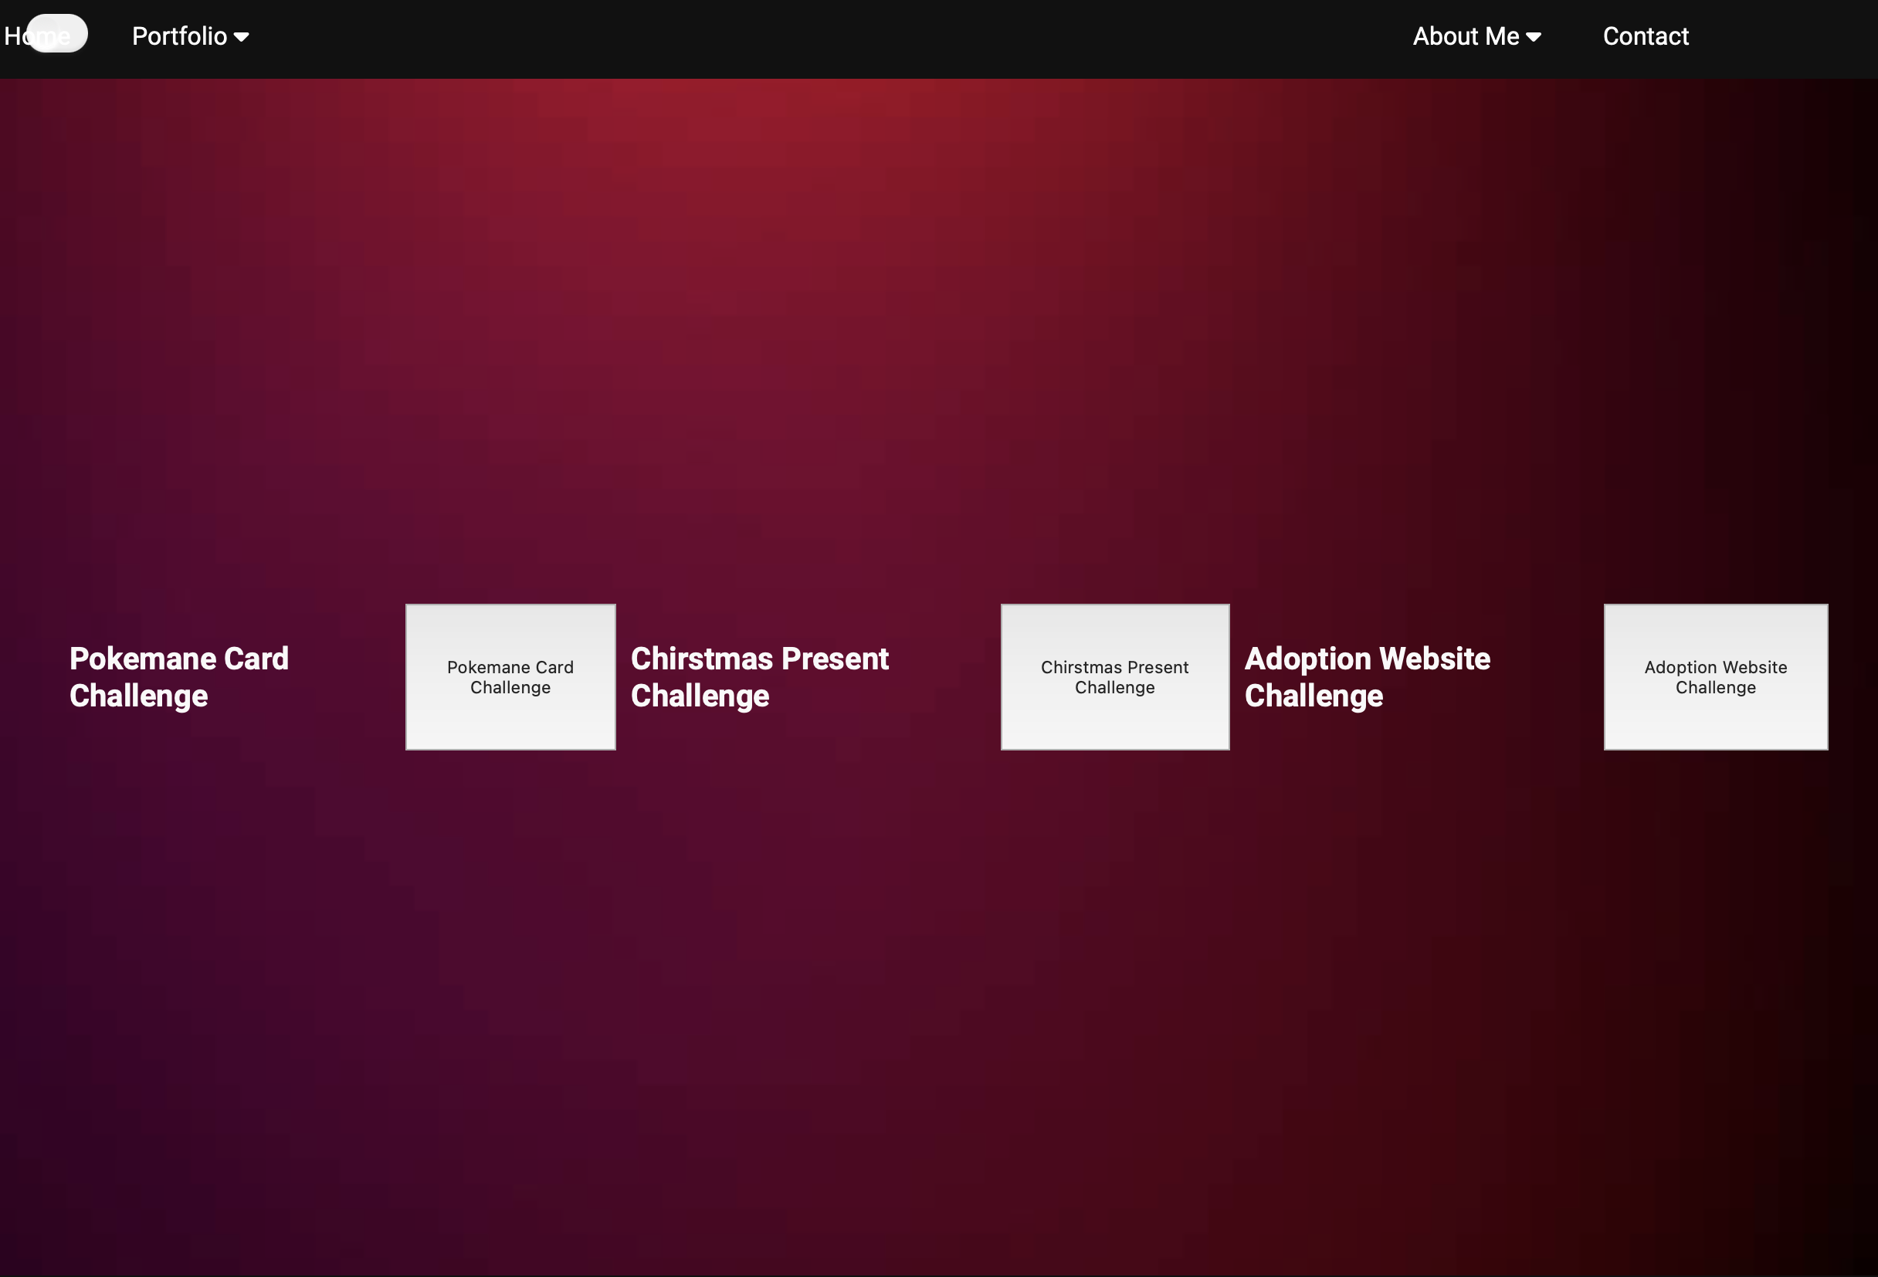Open the Adoption Website Challenge image thumbnail
This screenshot has height=1277, width=1878.
(1715, 677)
